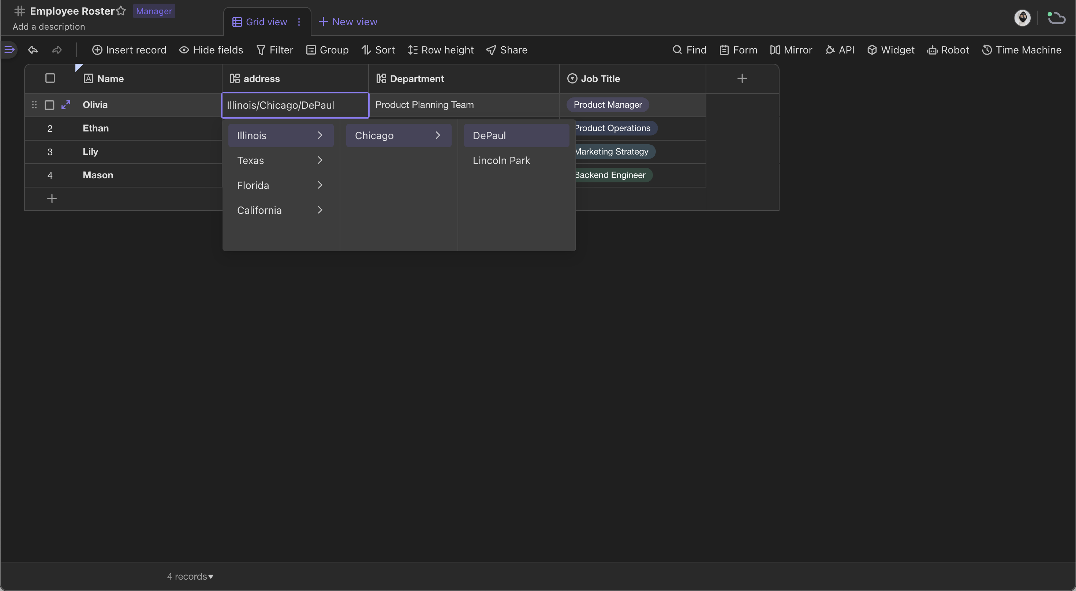Redo the last action
This screenshot has height=591, width=1076.
click(57, 50)
